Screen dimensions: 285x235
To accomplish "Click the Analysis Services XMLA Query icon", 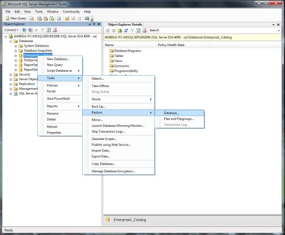I will (52, 18).
